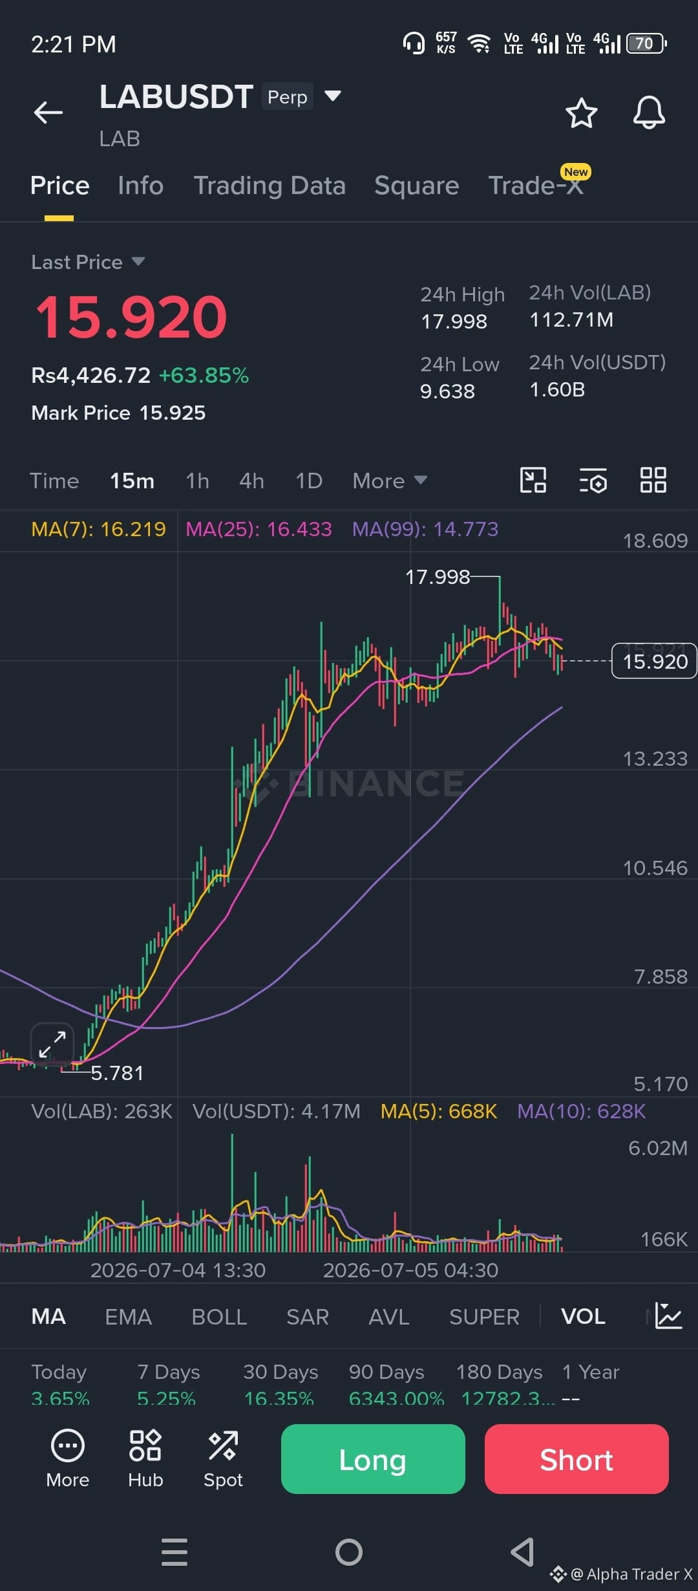The height and width of the screenshot is (1591, 698).
Task: Open the Last Price dropdown
Action: click(x=88, y=262)
